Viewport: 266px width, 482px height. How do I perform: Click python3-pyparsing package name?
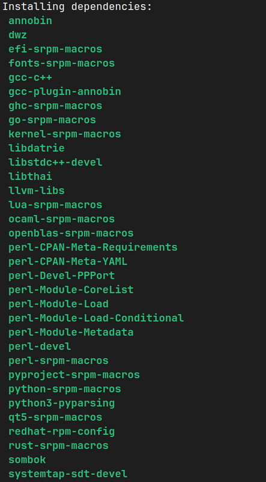pos(62,402)
